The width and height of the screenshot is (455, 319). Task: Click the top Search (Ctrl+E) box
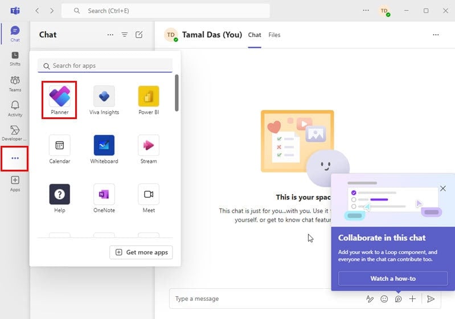coord(166,11)
